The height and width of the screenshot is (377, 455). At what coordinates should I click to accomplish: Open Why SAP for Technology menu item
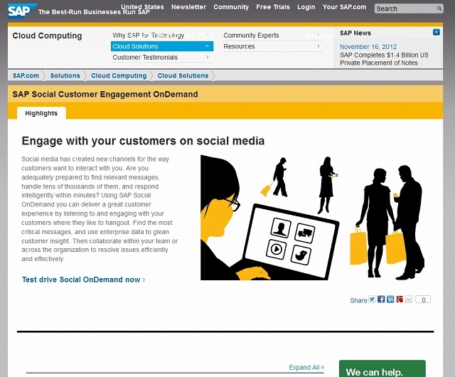149,36
